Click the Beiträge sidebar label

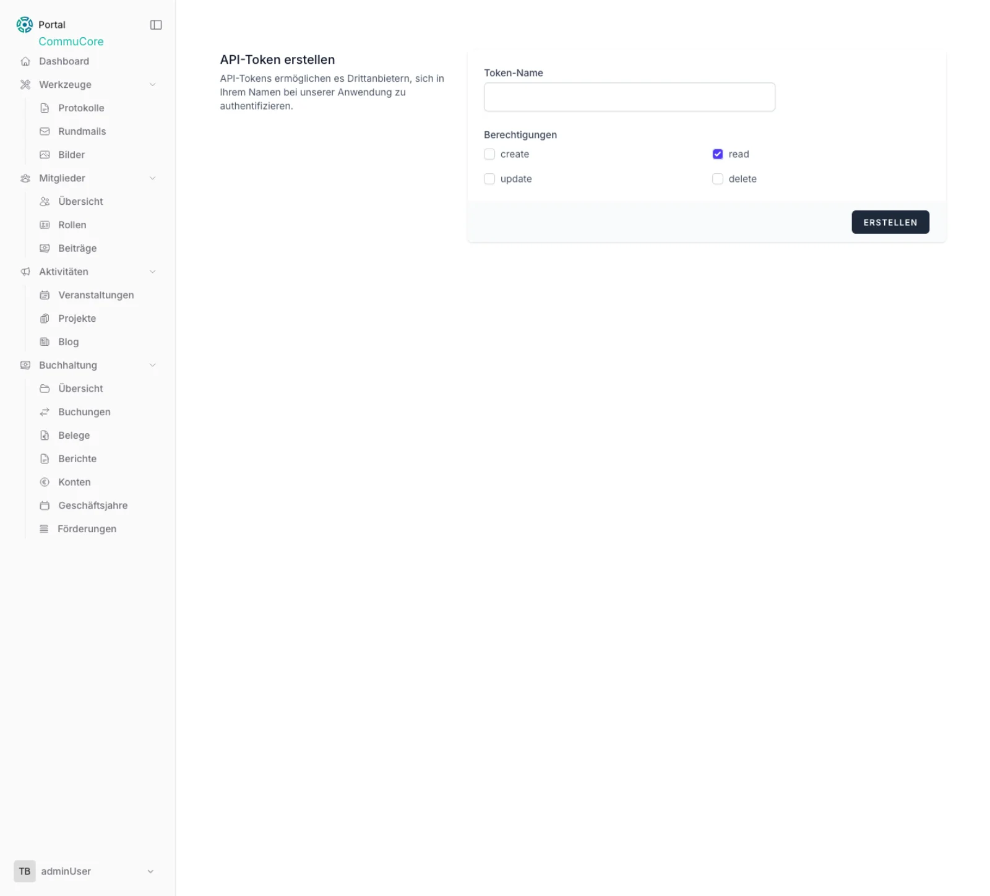(x=77, y=248)
